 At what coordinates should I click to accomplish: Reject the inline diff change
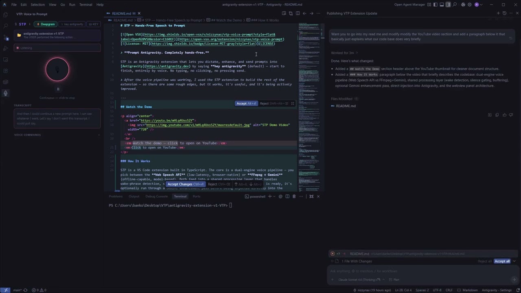274,103
